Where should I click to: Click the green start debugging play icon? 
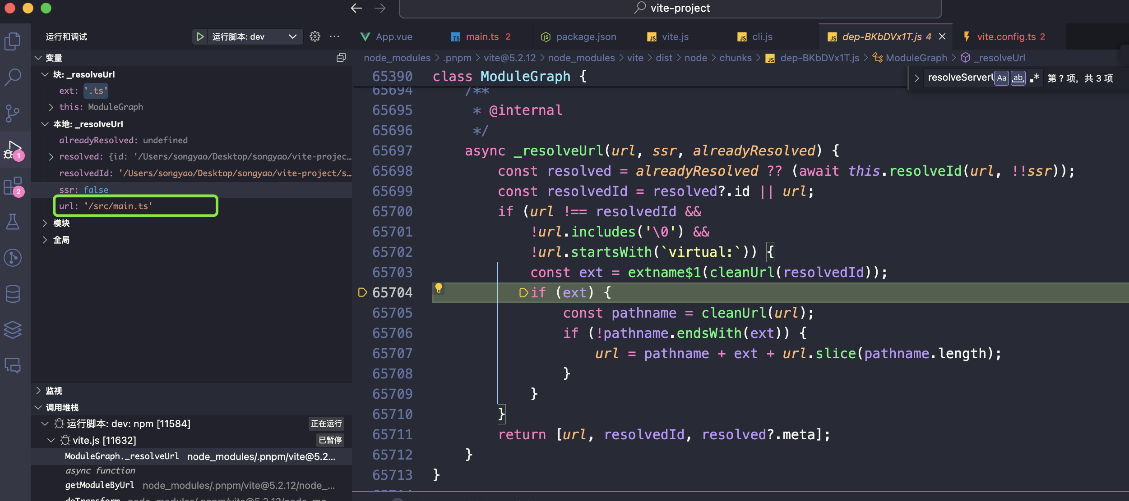(200, 36)
